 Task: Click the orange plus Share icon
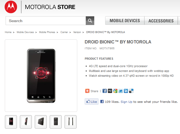pos(87,91)
